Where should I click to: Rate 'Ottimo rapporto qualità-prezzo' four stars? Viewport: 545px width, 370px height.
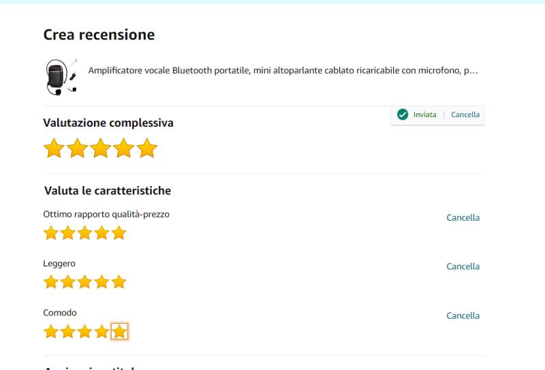(x=102, y=234)
